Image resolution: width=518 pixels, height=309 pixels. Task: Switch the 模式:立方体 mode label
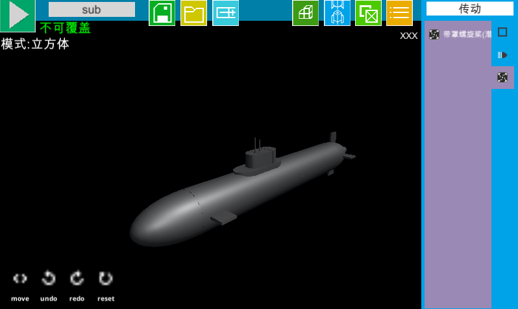pyautogui.click(x=35, y=44)
